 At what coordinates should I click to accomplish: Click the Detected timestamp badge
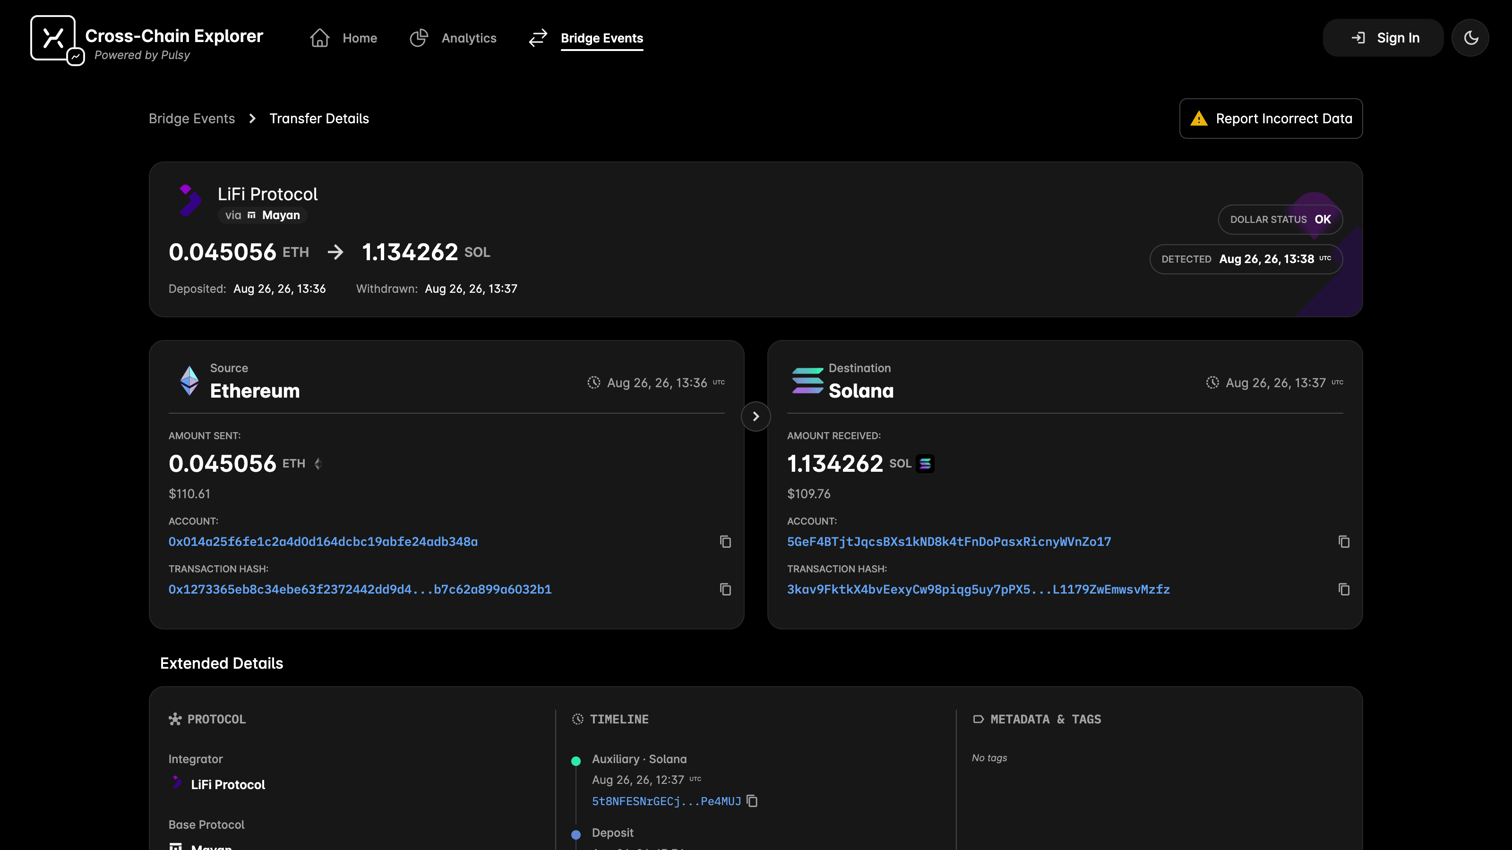[1246, 259]
